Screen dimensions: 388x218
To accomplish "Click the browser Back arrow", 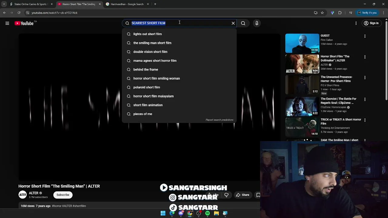I will pos(5,13).
